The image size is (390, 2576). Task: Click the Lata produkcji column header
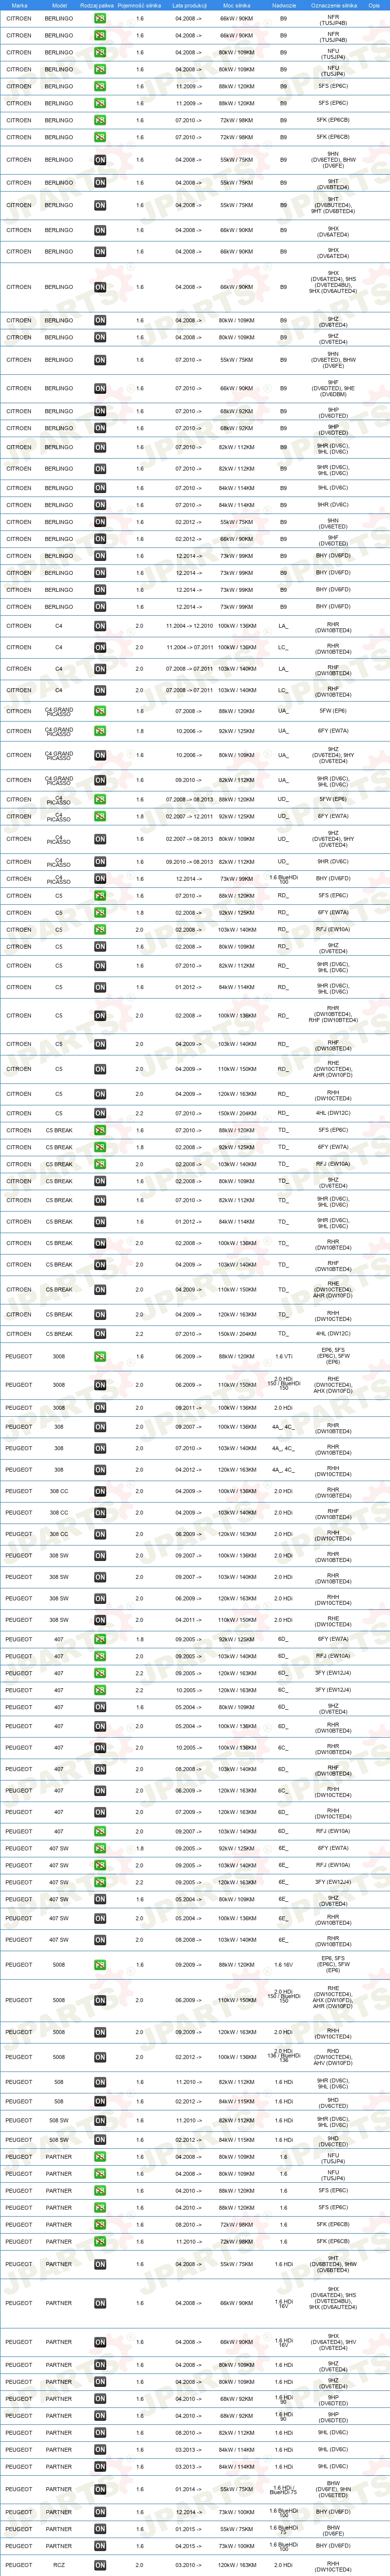[189, 5]
